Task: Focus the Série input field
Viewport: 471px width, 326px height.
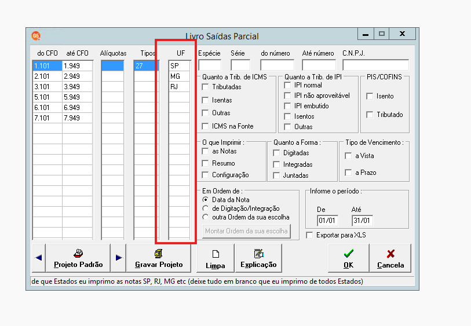Action: 240,65
